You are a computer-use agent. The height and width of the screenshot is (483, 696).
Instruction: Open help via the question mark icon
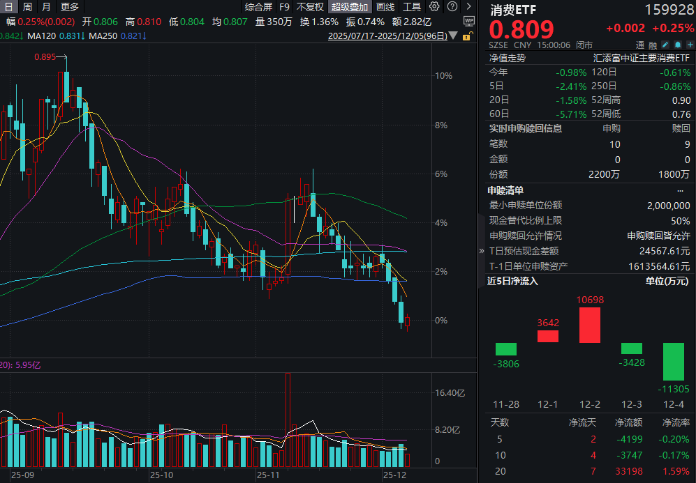click(452, 6)
